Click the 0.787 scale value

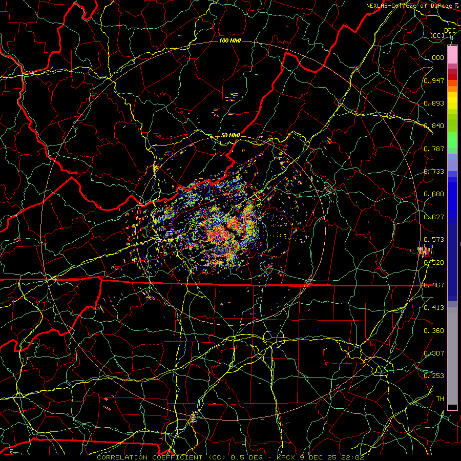coord(434,149)
